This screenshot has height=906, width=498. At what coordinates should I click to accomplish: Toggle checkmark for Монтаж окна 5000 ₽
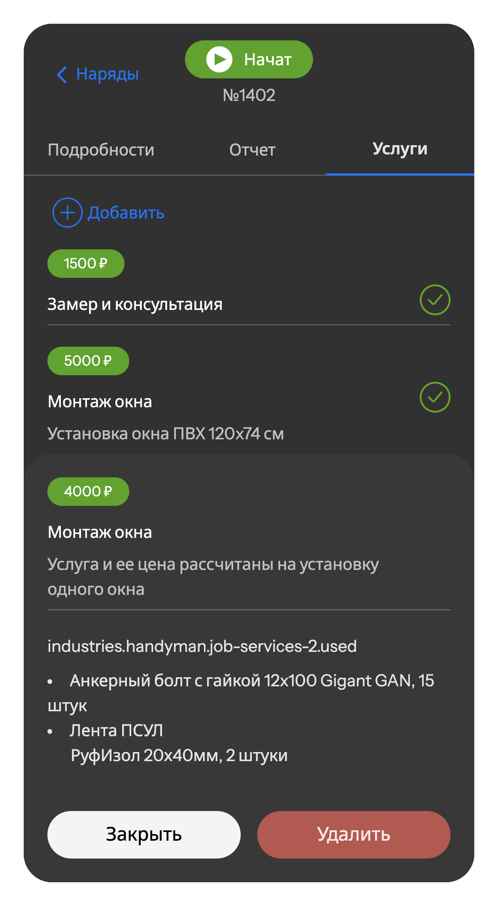point(435,397)
